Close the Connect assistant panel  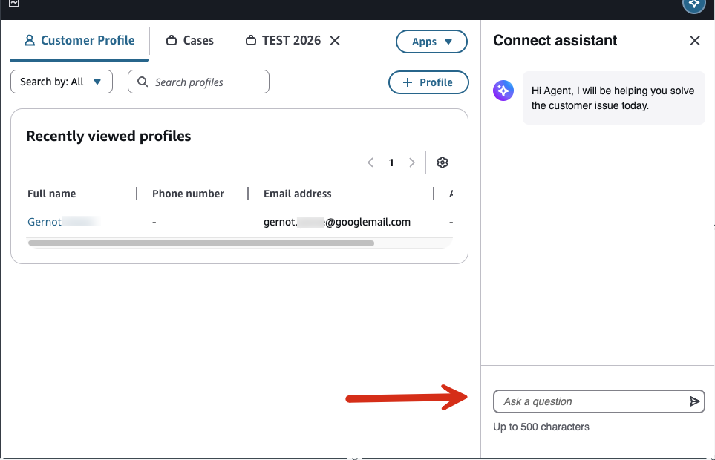(694, 40)
